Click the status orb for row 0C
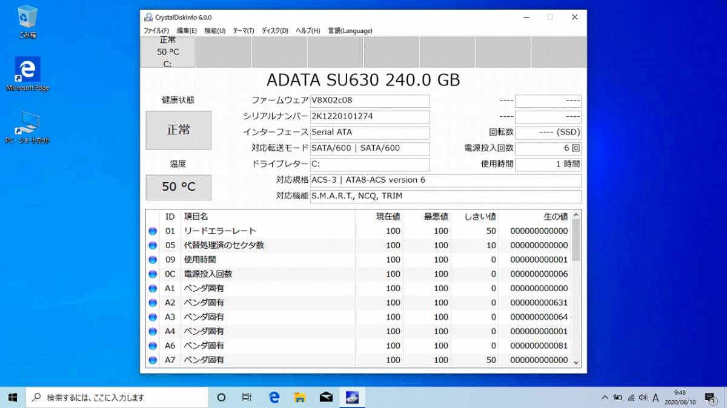The height and width of the screenshot is (408, 727). pyautogui.click(x=153, y=274)
